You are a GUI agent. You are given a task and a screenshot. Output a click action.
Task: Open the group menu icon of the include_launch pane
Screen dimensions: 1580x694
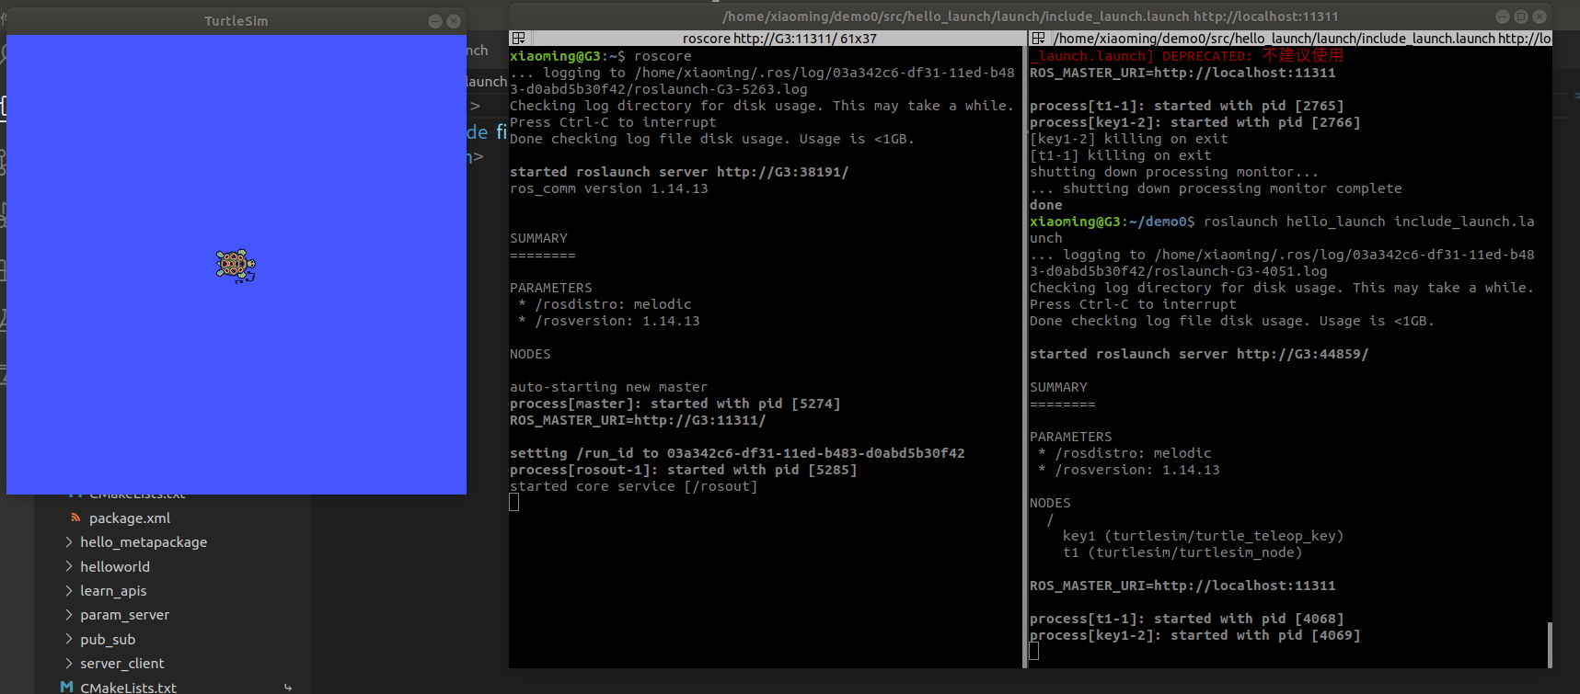(1038, 38)
